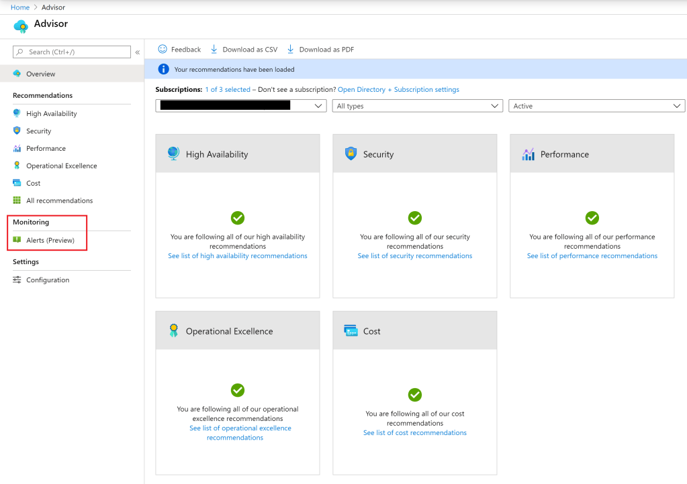Go to Home in the breadcrumb
Image resolution: width=687 pixels, height=484 pixels.
pyautogui.click(x=20, y=7)
